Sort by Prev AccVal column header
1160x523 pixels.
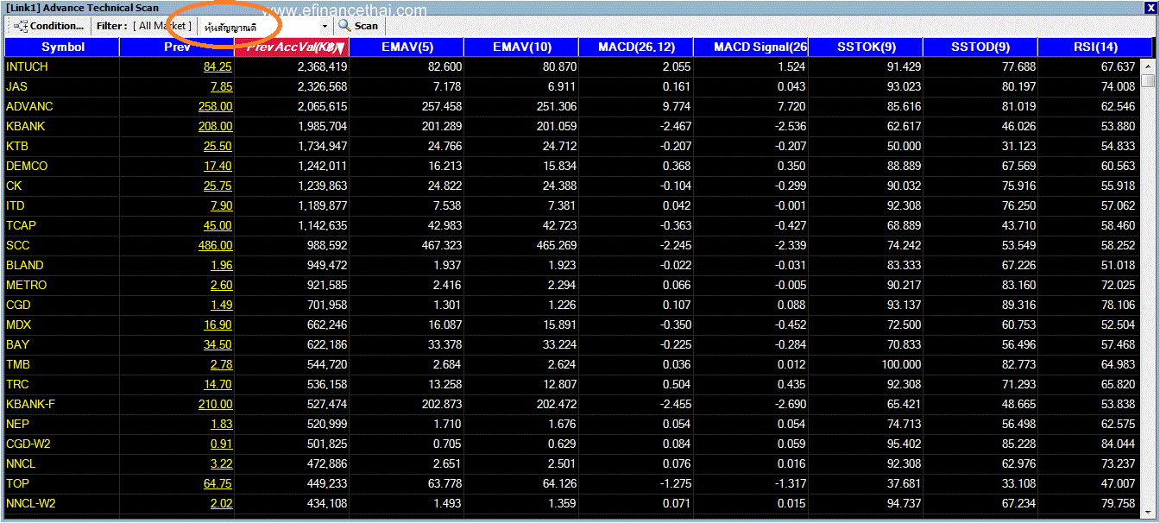coord(292,47)
